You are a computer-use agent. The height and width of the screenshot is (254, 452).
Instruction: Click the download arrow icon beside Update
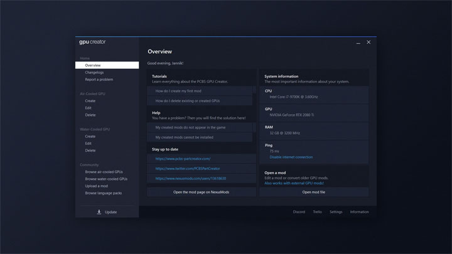(99, 212)
